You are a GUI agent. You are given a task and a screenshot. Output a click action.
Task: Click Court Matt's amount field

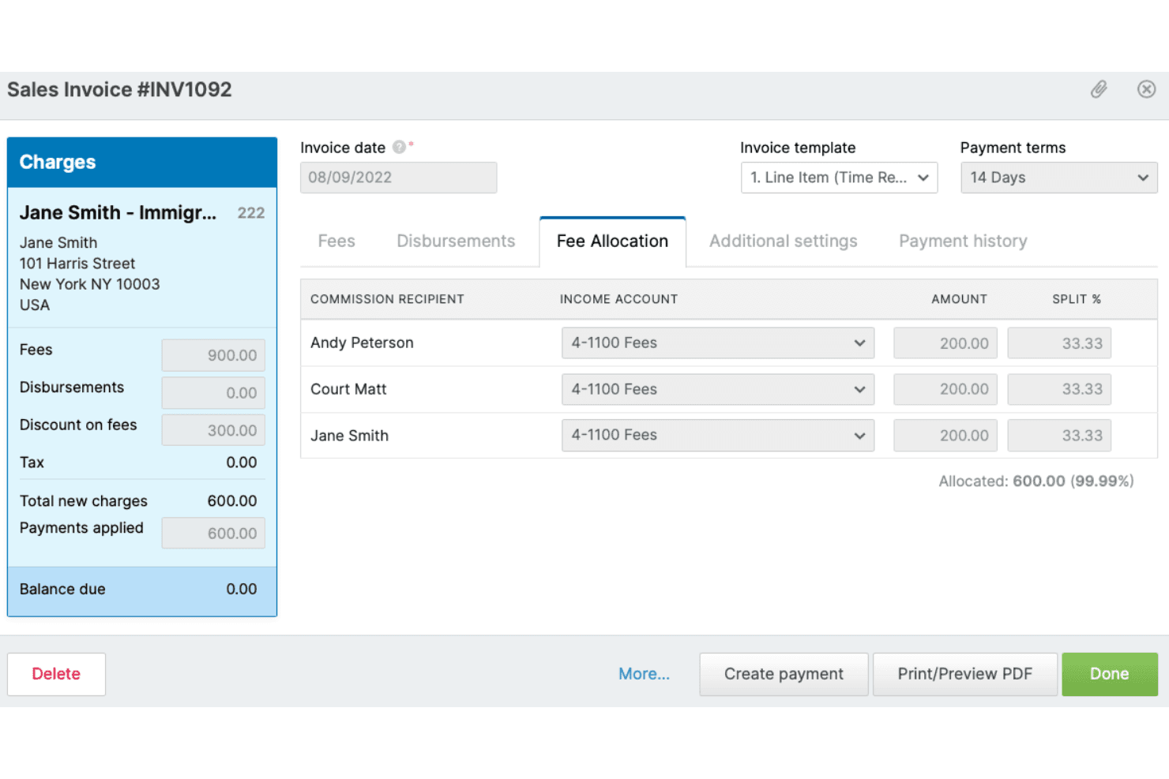945,389
